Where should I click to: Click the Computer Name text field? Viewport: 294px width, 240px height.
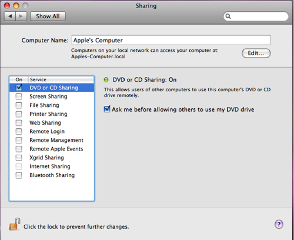171,40
